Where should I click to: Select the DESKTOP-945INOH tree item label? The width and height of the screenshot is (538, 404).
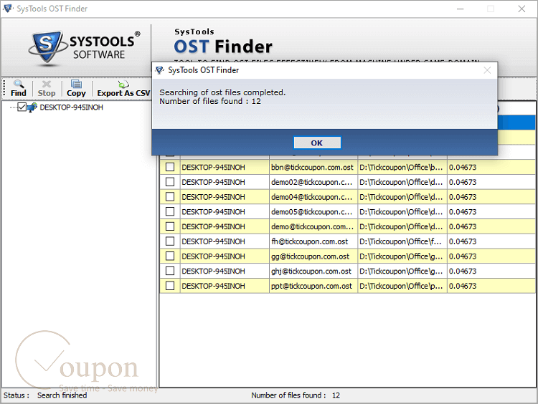pyautogui.click(x=71, y=107)
